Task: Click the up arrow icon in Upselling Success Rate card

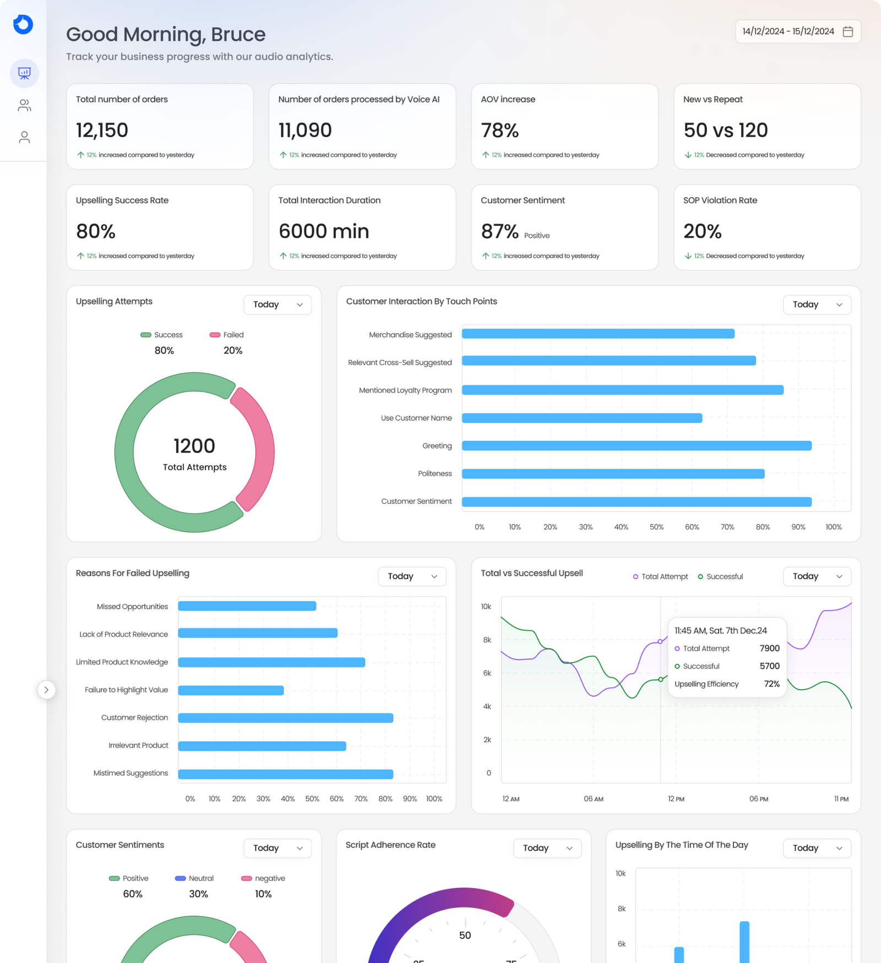Action: click(80, 256)
